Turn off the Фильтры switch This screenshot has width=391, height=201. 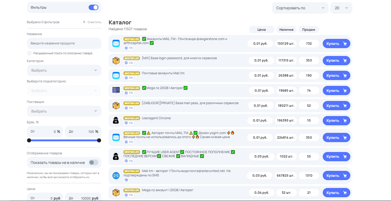(94, 8)
